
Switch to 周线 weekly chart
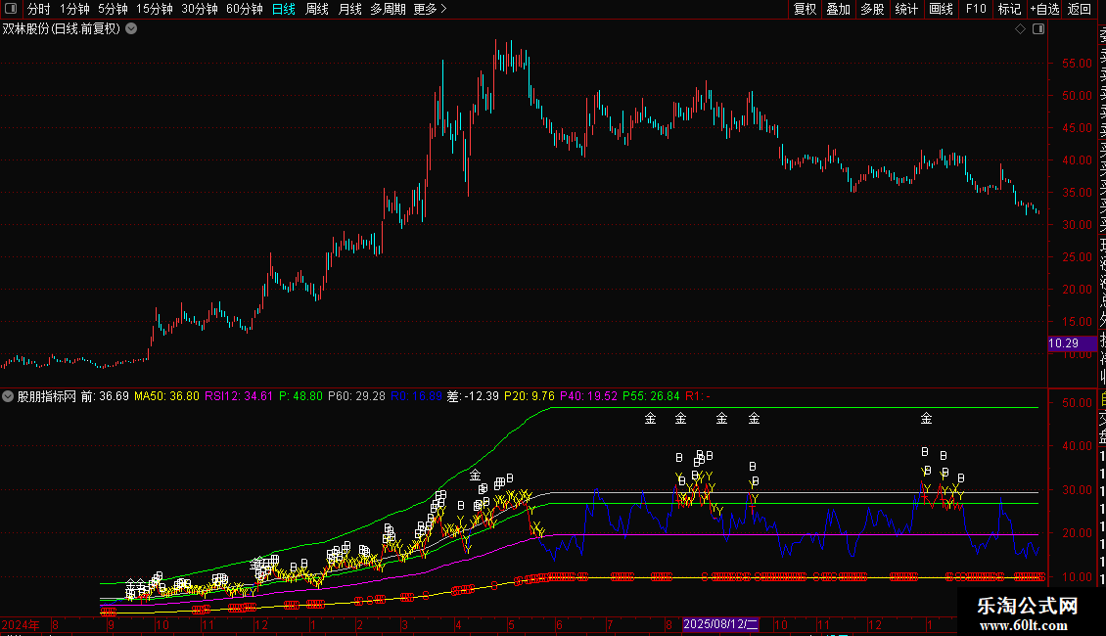tap(317, 9)
